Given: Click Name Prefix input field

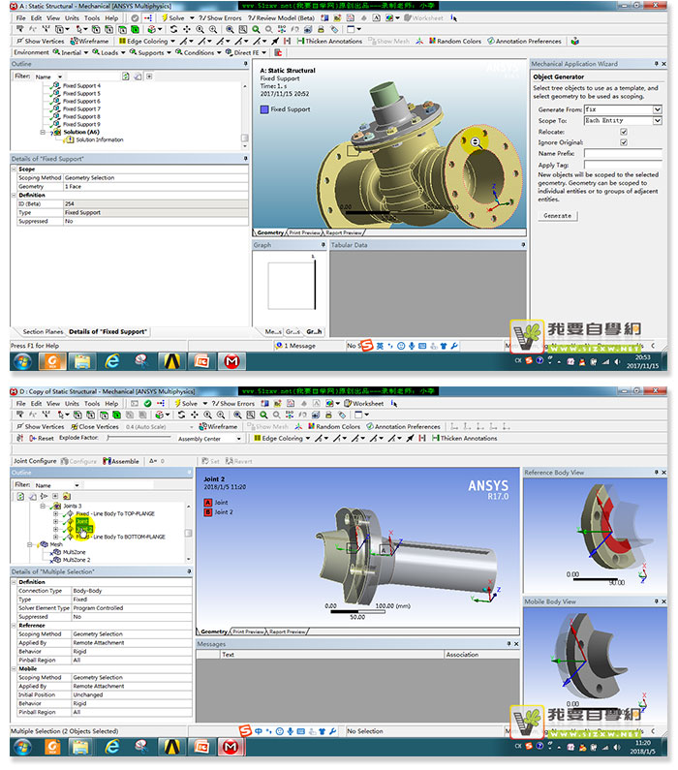Looking at the screenshot, I should coord(623,154).
